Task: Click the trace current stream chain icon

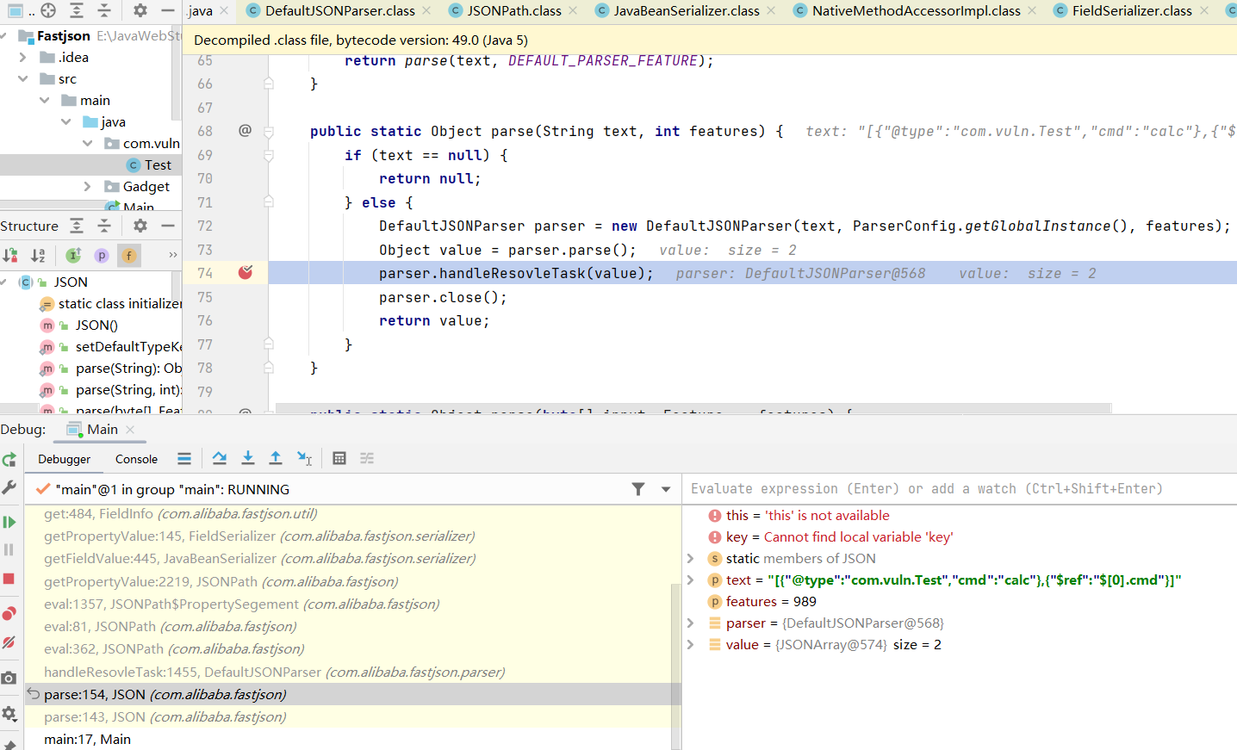Action: point(367,458)
